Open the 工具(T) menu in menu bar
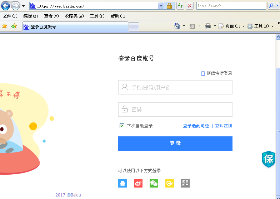This screenshot has width=280, height=199. (97, 16)
